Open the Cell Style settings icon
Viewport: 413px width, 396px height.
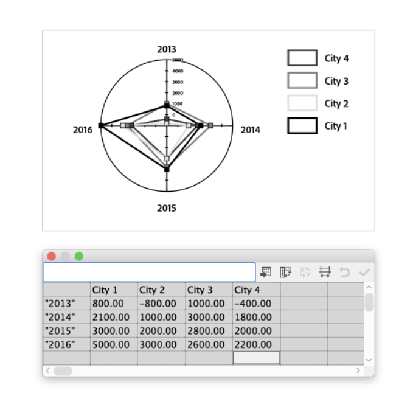pos(325,272)
